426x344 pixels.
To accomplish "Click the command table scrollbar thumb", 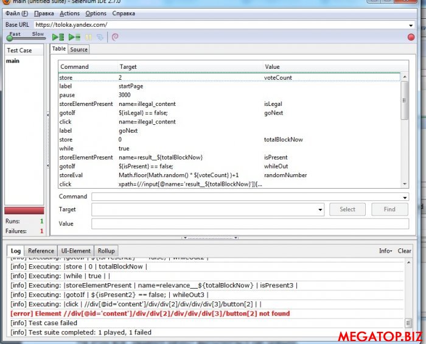I will [x=405, y=100].
